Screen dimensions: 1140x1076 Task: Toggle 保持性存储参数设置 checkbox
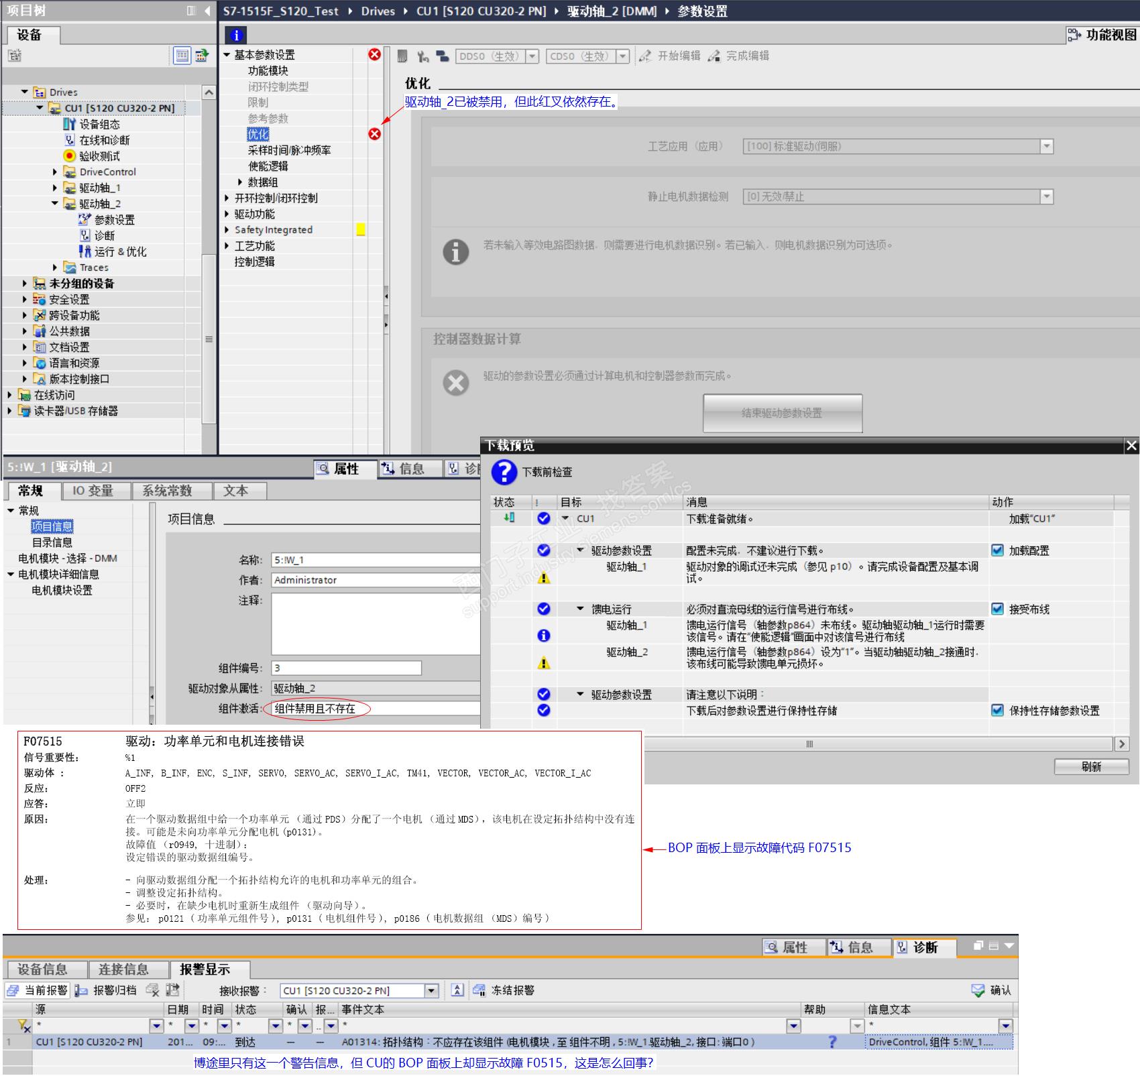(x=997, y=711)
